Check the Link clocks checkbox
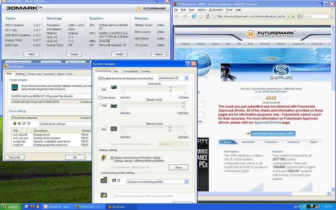The height and width of the screenshot is (210, 336). click(100, 98)
